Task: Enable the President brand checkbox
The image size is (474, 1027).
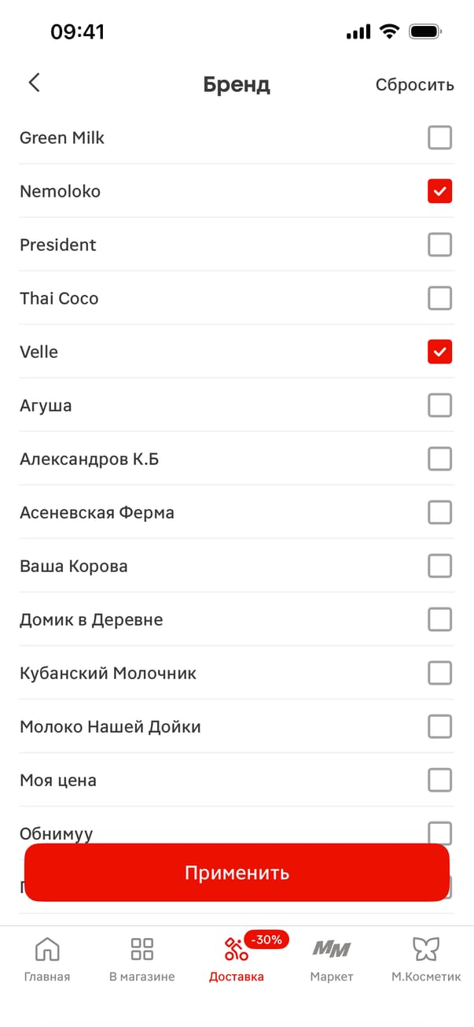Action: pyautogui.click(x=439, y=245)
